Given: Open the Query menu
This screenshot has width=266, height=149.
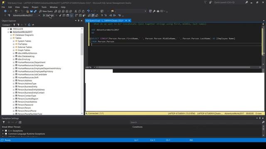Looking at the screenshot, I should pos(26,7).
